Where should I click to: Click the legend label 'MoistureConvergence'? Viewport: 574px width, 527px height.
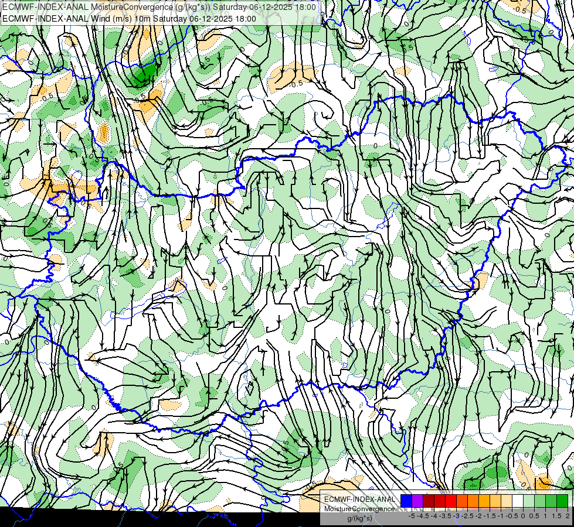tap(360, 509)
